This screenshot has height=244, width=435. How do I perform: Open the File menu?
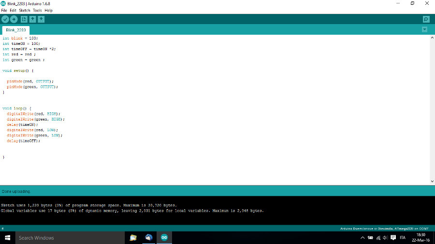(4, 11)
